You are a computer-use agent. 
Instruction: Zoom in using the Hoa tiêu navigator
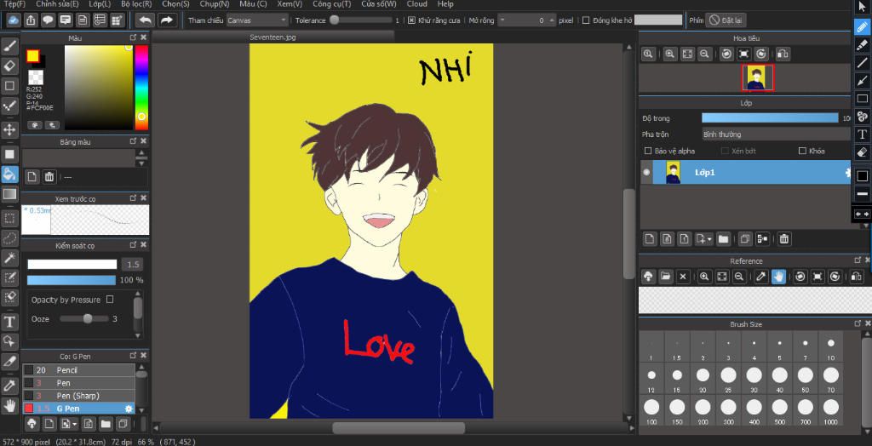tap(670, 54)
